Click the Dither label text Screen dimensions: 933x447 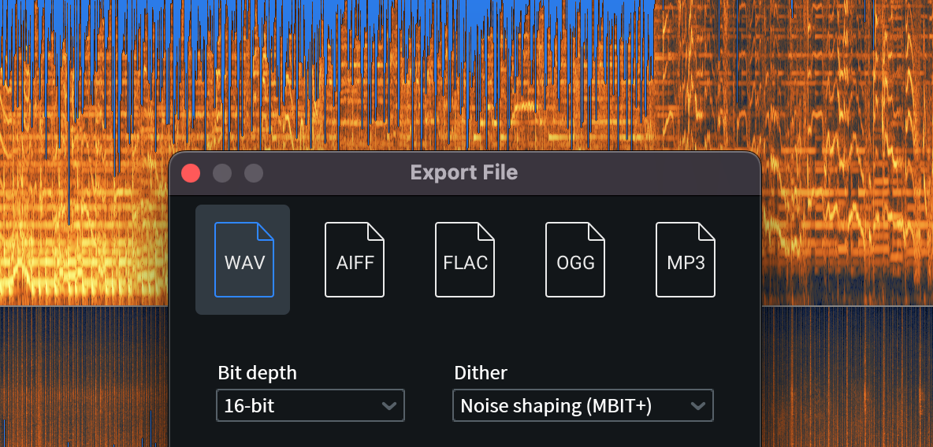coord(481,373)
